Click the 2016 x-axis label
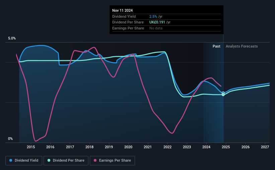This screenshot has width=275, height=170. click(x=50, y=147)
